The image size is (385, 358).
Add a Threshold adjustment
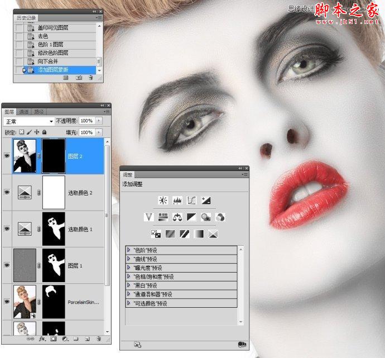pos(184,233)
